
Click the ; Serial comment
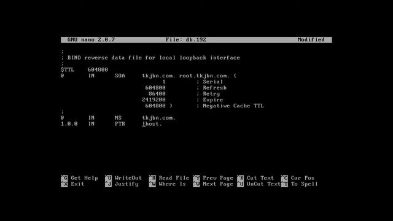point(210,82)
